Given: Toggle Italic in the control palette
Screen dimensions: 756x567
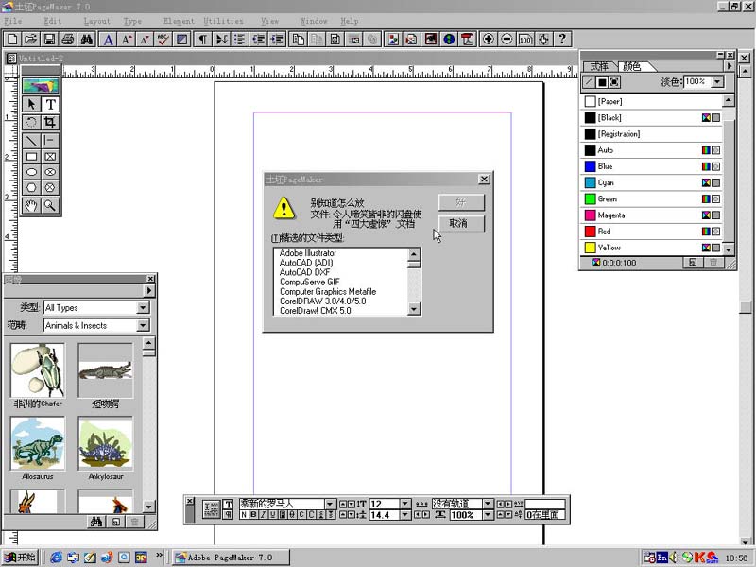Looking at the screenshot, I should tap(264, 515).
